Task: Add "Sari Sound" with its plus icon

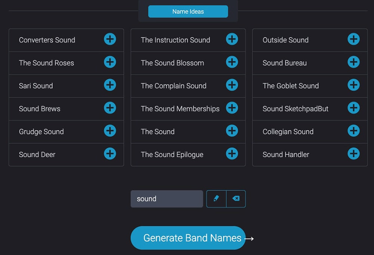Action: coord(110,85)
